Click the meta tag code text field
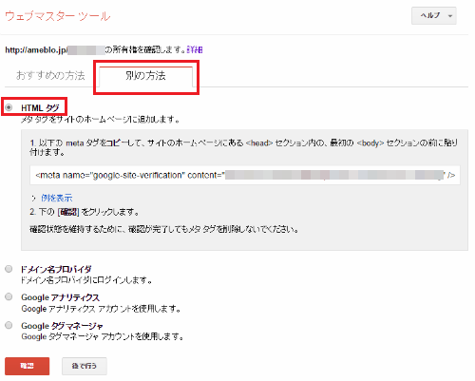This screenshot has width=475, height=381. point(245,175)
